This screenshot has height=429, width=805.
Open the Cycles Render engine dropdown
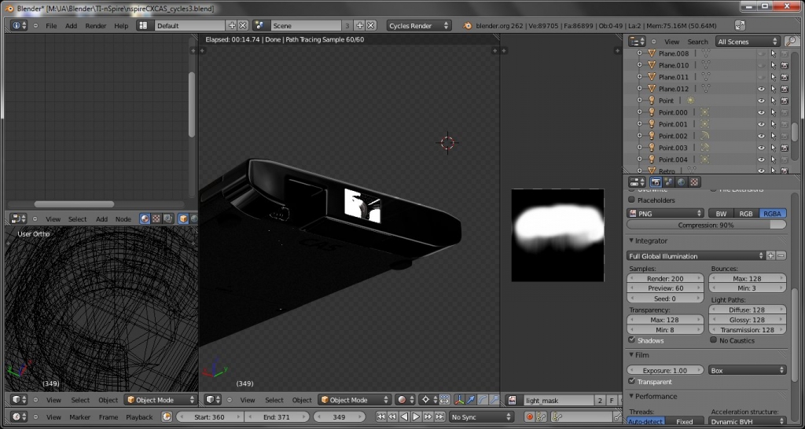tap(419, 25)
